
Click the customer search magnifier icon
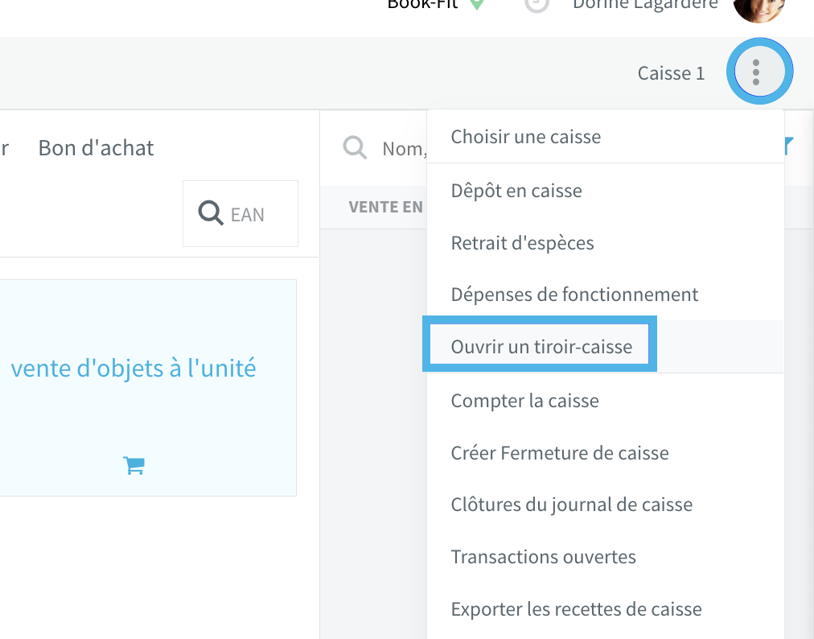(x=355, y=148)
